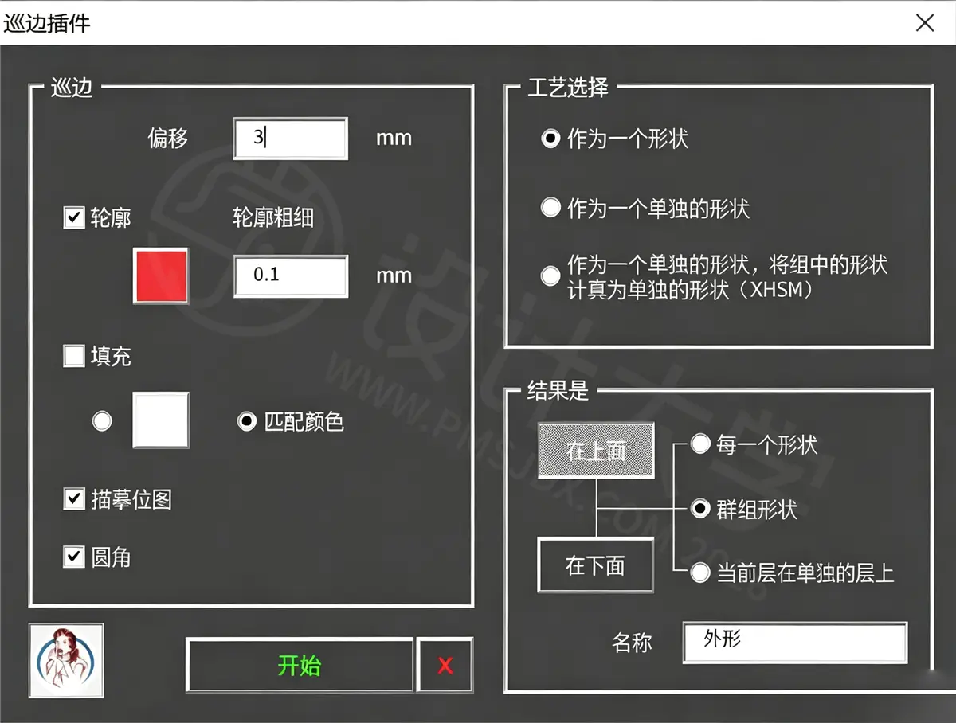The image size is (956, 723).
Task: Select radio button beside white fill swatch
Action: click(x=102, y=420)
